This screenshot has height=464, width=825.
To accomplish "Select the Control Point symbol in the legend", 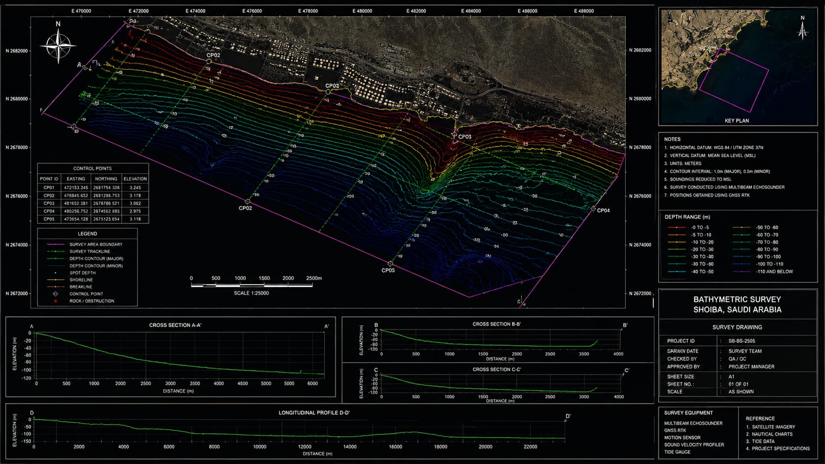I will click(x=55, y=294).
